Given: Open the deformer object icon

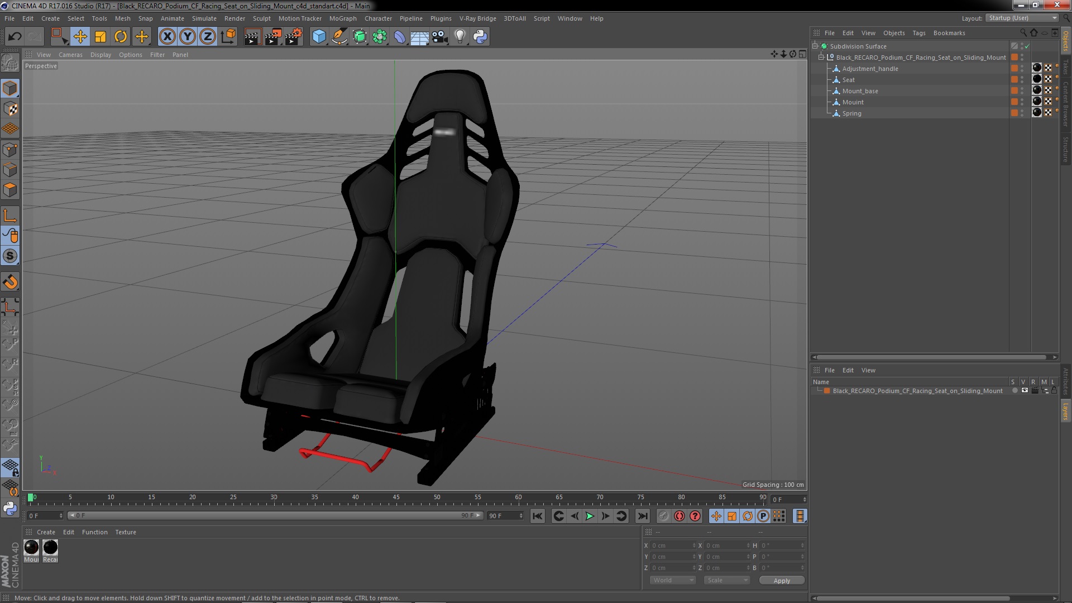Looking at the screenshot, I should [x=400, y=37].
